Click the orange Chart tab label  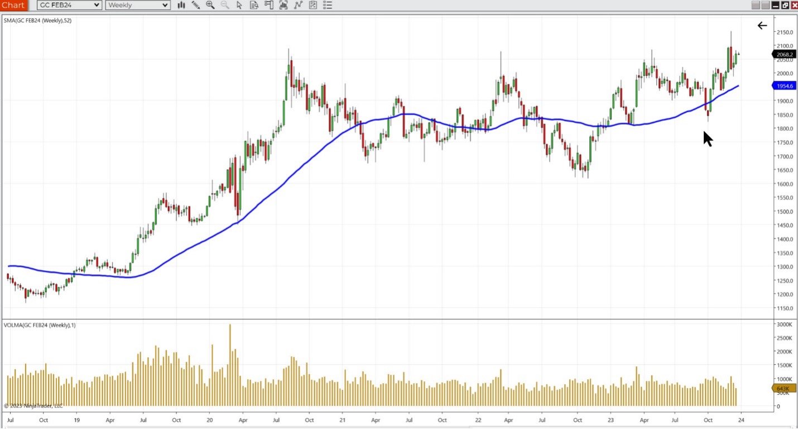pyautogui.click(x=13, y=5)
